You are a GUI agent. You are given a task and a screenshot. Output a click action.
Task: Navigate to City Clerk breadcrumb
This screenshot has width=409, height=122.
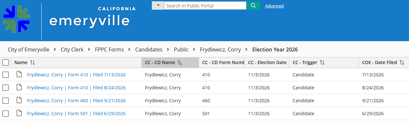tap(72, 50)
